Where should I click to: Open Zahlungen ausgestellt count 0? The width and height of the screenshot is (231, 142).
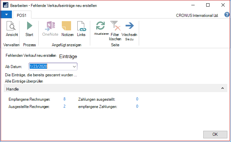(137, 99)
